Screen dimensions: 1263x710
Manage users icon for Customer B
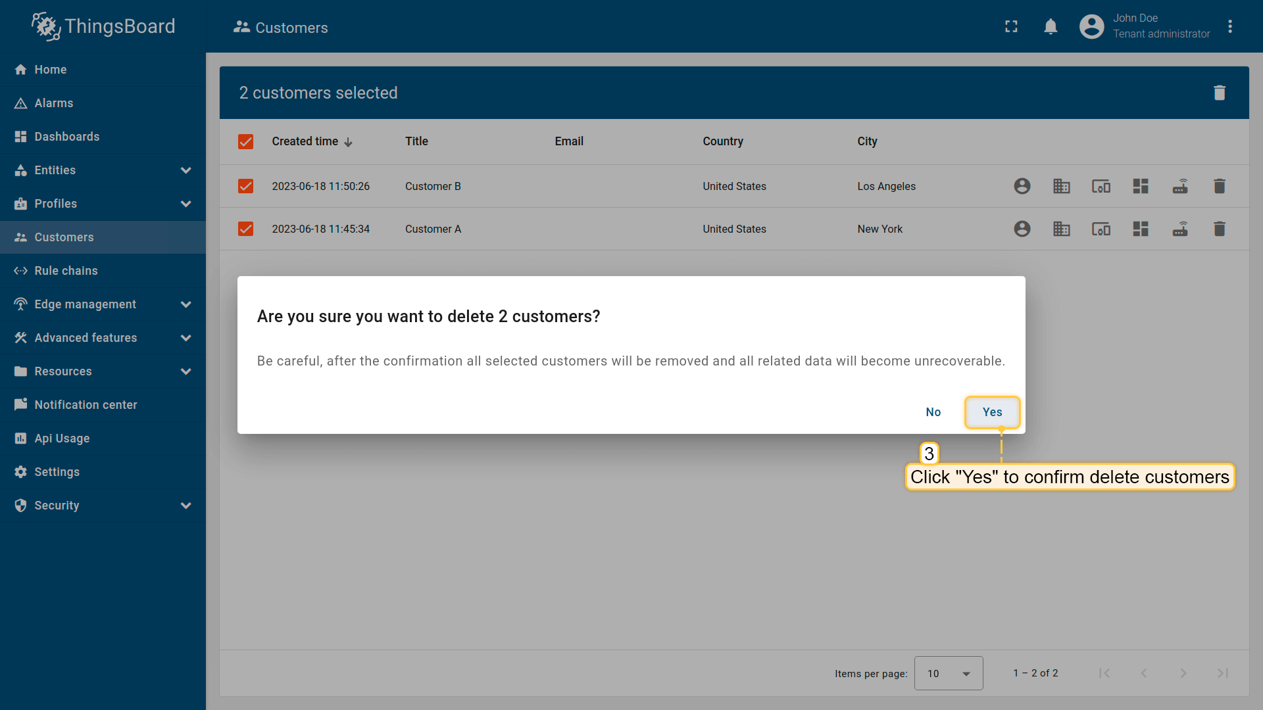1022,186
